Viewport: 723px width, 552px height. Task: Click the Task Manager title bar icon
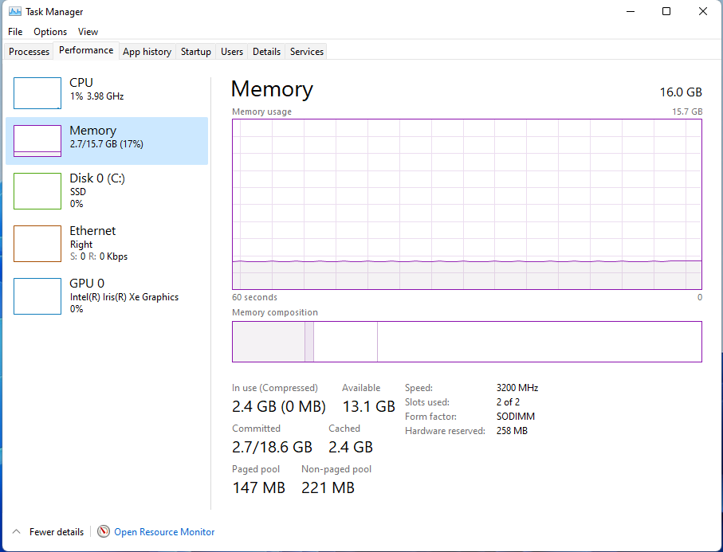point(15,11)
